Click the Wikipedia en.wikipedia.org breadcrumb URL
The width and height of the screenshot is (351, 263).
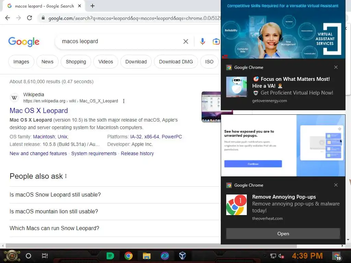click(x=71, y=101)
